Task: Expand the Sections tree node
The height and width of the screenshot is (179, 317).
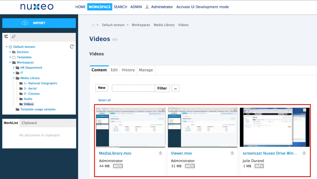Action: coord(10,52)
